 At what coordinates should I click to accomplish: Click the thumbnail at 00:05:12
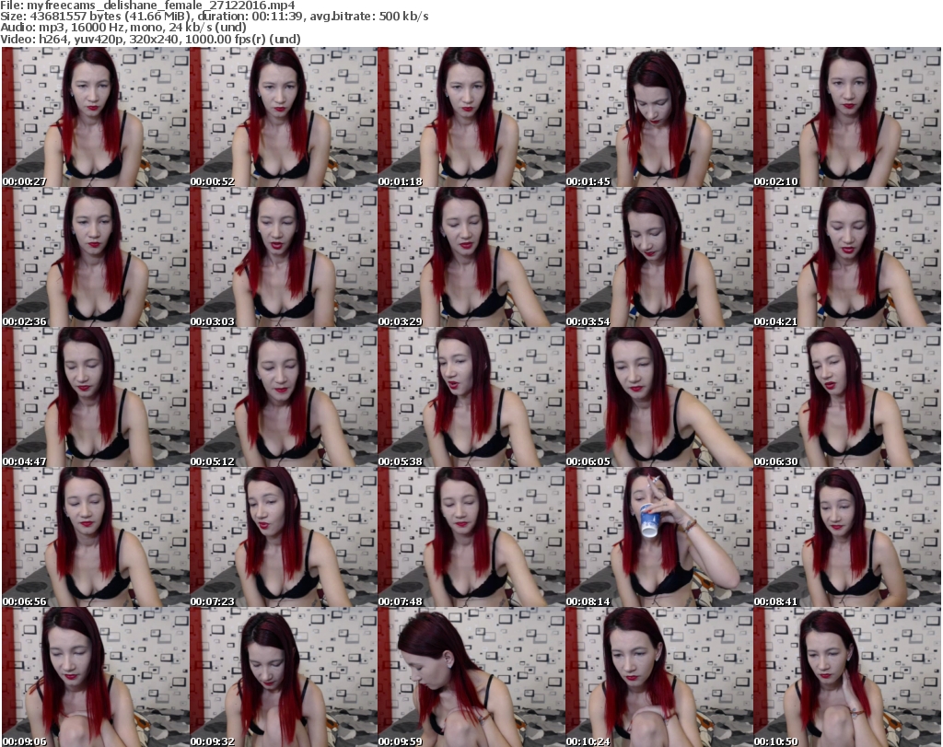(283, 397)
